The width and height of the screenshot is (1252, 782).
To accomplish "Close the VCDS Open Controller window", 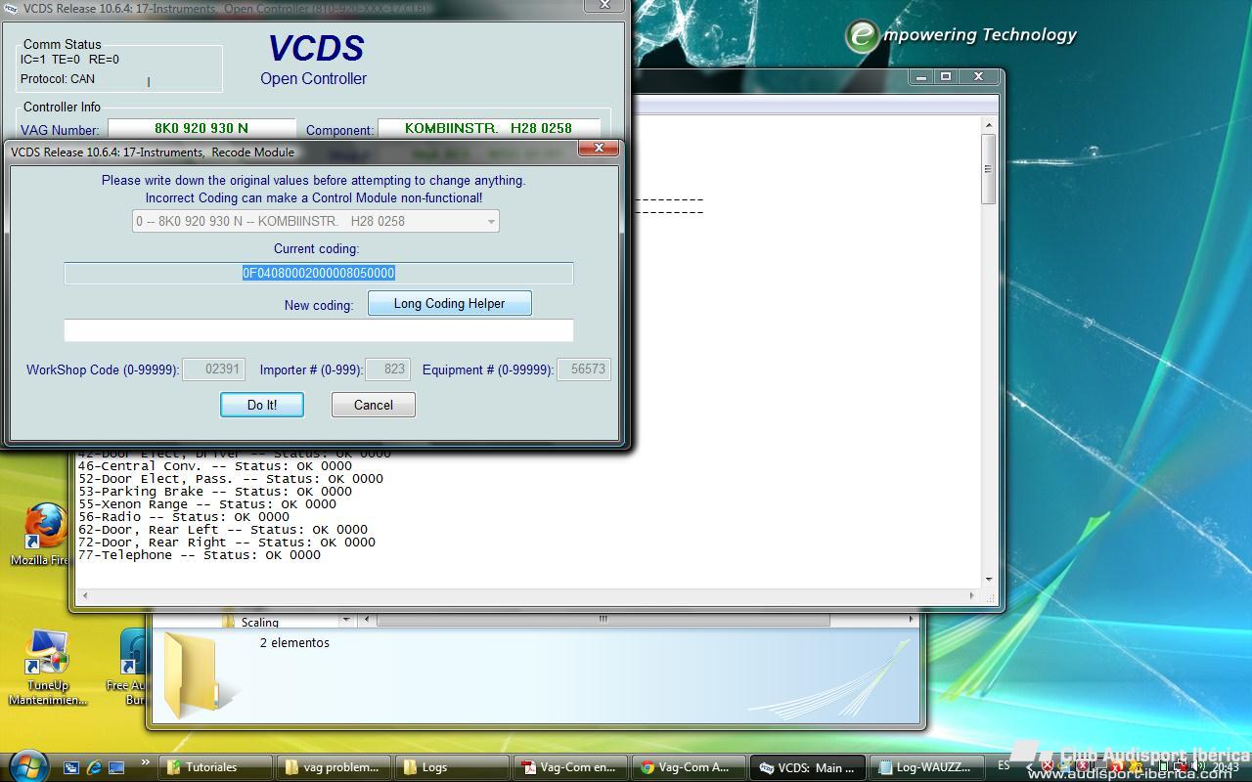I will [604, 5].
